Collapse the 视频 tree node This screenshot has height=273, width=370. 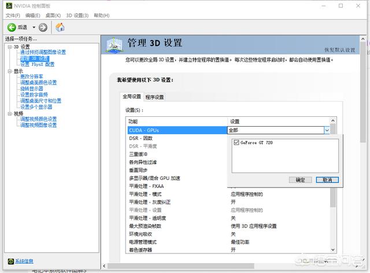click(x=9, y=113)
